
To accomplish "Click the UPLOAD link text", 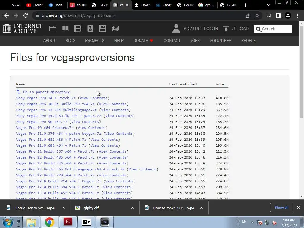I will point(240,28).
